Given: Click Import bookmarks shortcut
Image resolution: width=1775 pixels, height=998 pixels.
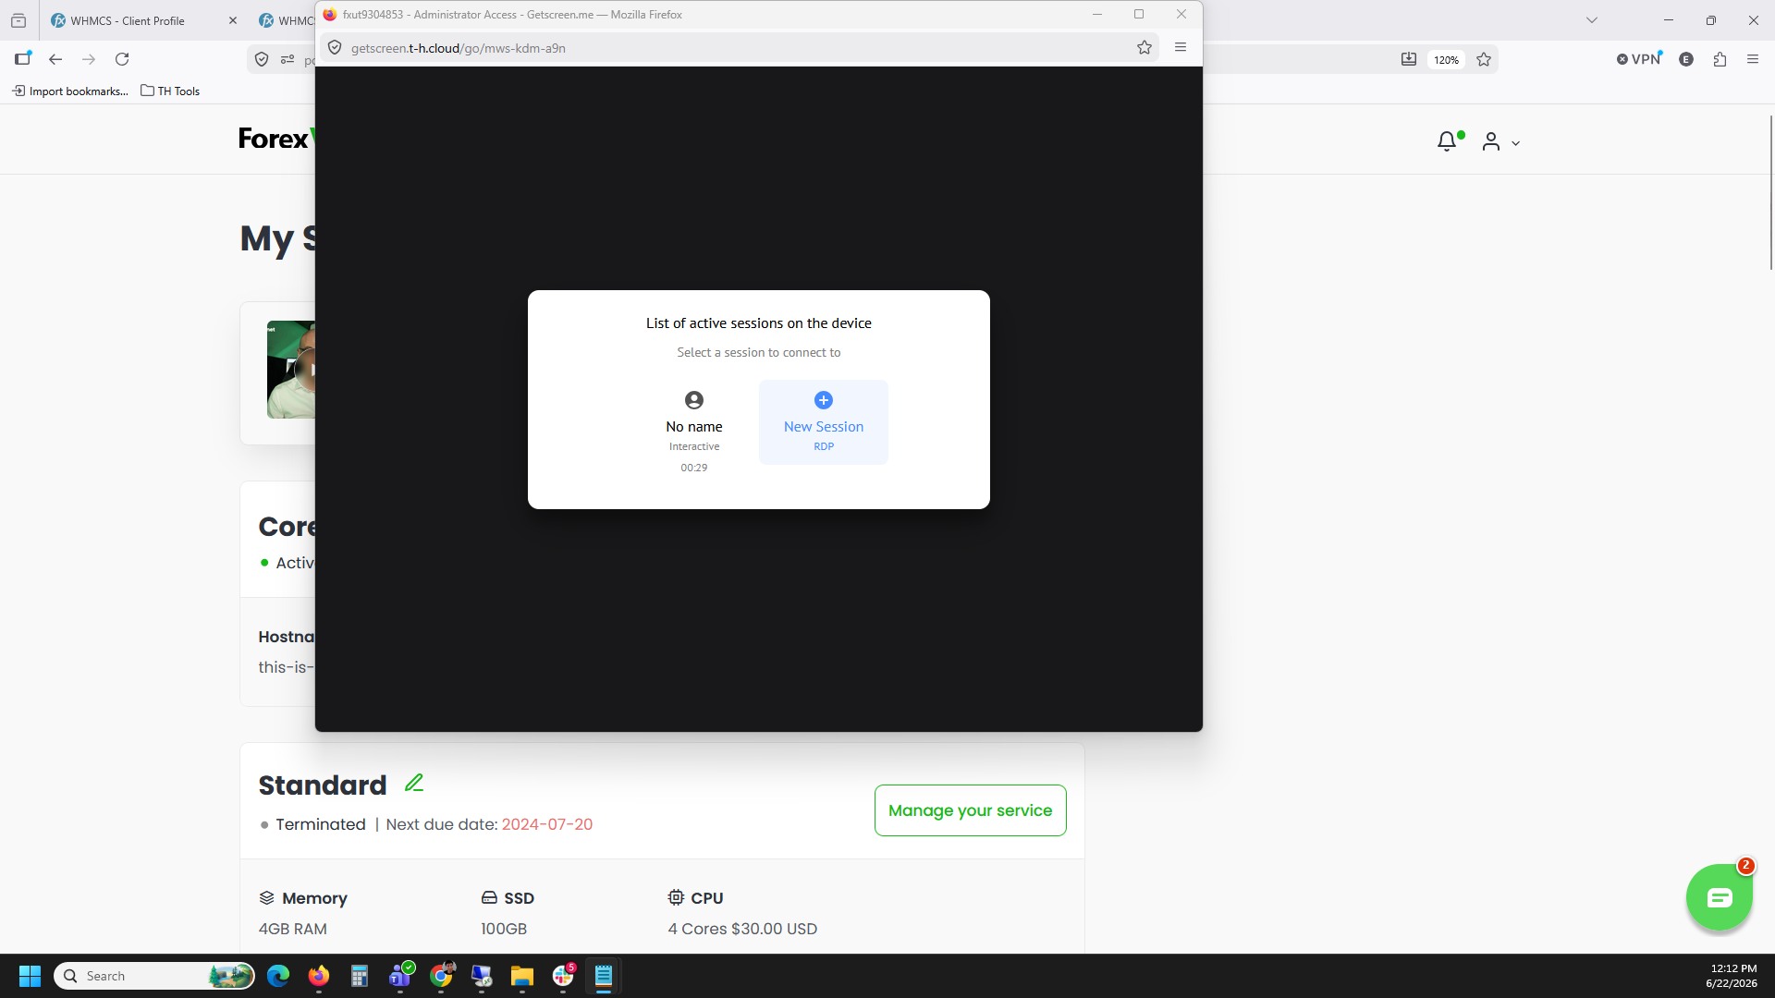Looking at the screenshot, I should pos(70,91).
